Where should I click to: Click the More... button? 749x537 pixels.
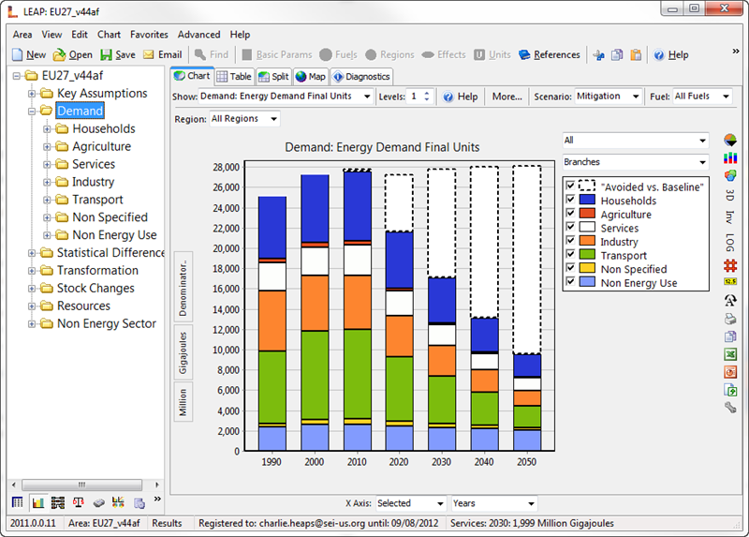507,97
